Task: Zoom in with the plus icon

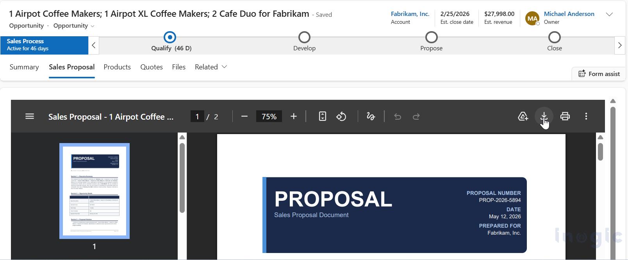Action: pos(294,117)
